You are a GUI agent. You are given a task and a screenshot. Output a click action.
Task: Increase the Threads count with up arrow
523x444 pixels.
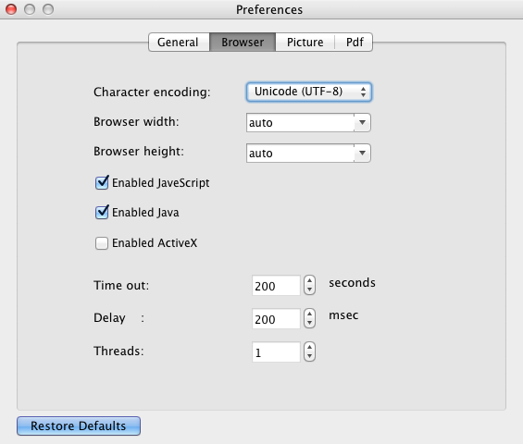coord(309,347)
